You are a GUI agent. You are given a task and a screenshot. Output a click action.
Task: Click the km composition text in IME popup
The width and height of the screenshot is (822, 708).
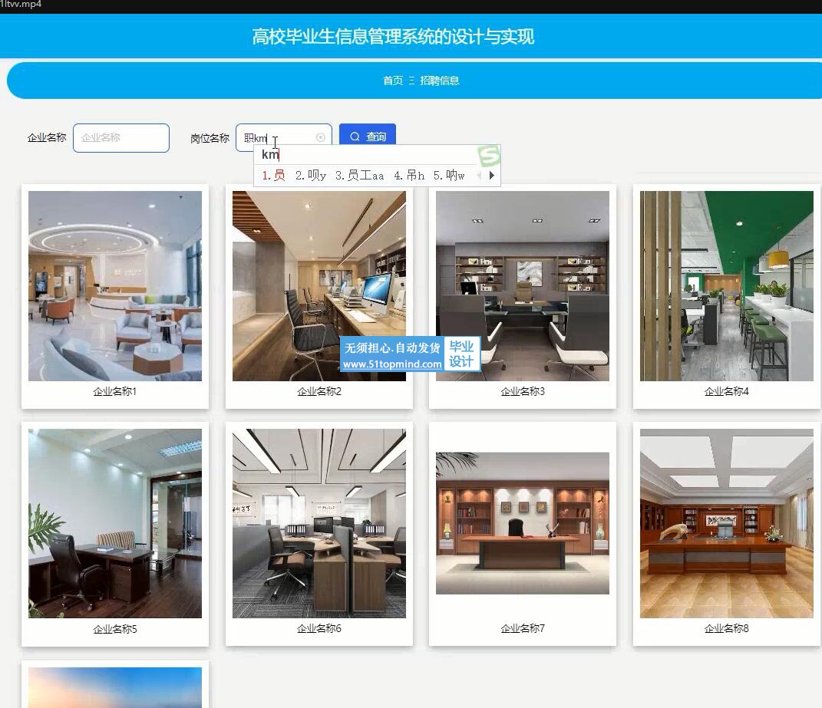coord(270,154)
